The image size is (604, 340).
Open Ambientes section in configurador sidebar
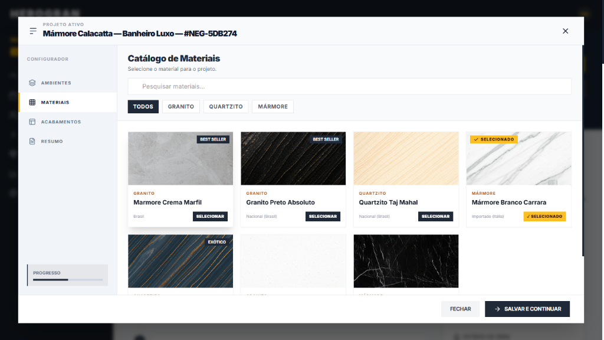click(68, 83)
